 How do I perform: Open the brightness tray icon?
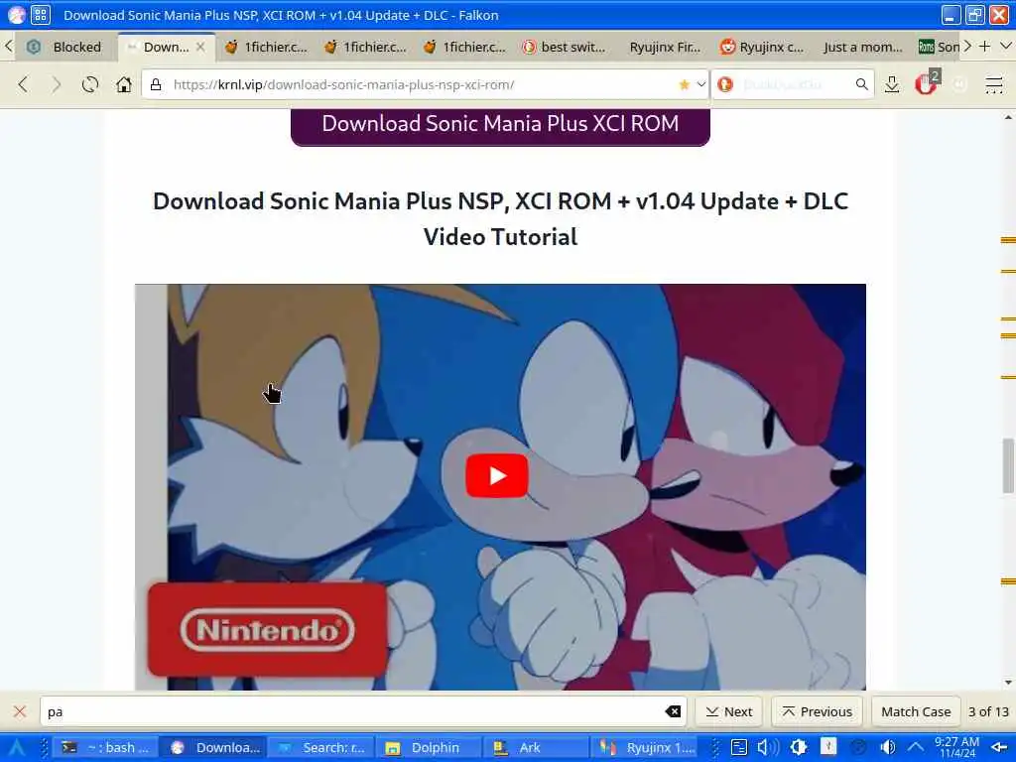click(x=799, y=748)
